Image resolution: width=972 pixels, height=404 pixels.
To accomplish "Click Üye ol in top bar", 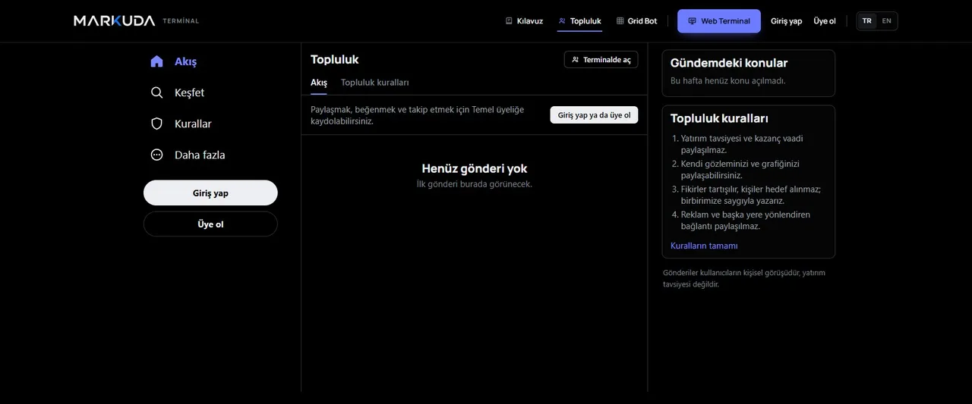I will click(x=825, y=21).
